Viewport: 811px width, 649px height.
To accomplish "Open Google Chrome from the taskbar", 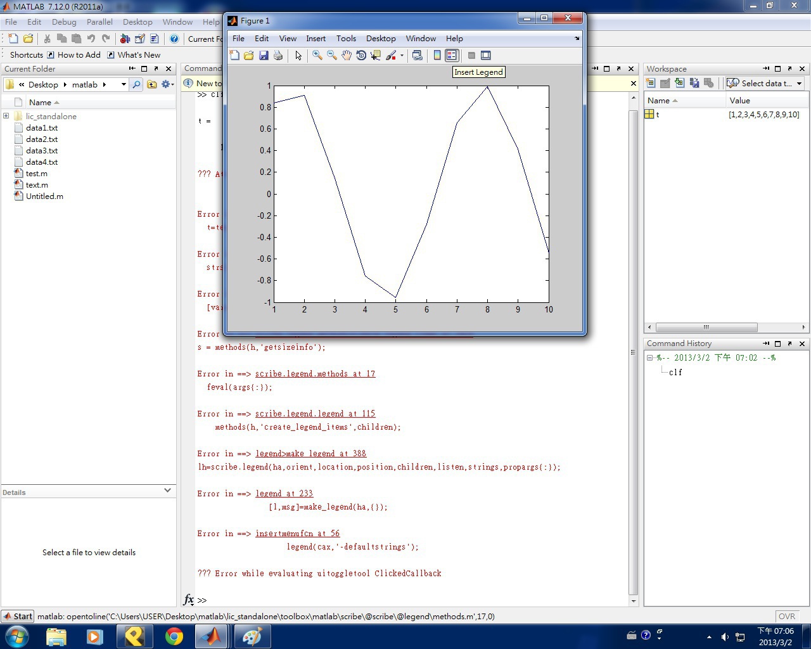I will click(174, 636).
